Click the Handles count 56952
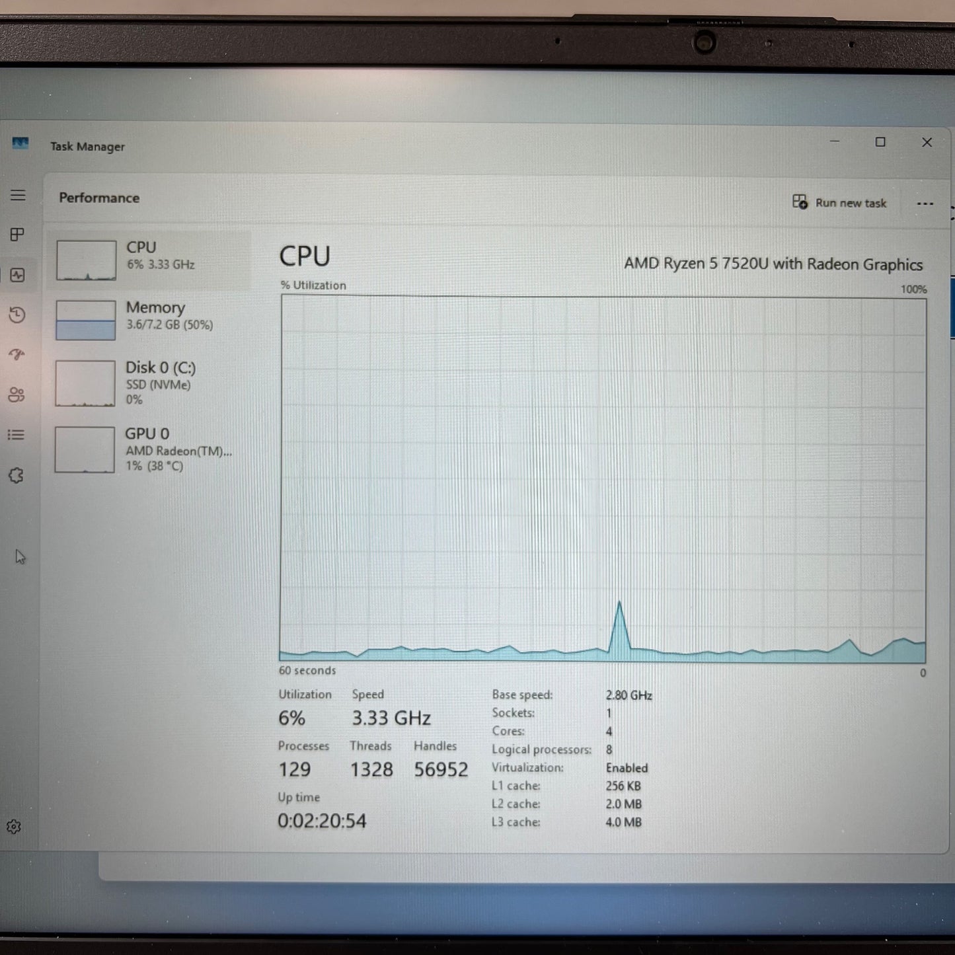 tap(441, 769)
